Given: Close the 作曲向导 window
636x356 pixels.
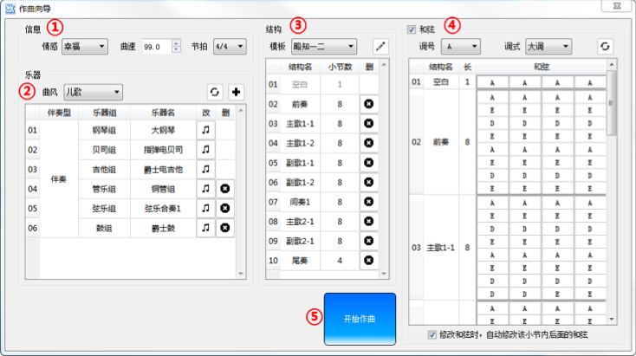Looking at the screenshot, I should tap(617, 6).
